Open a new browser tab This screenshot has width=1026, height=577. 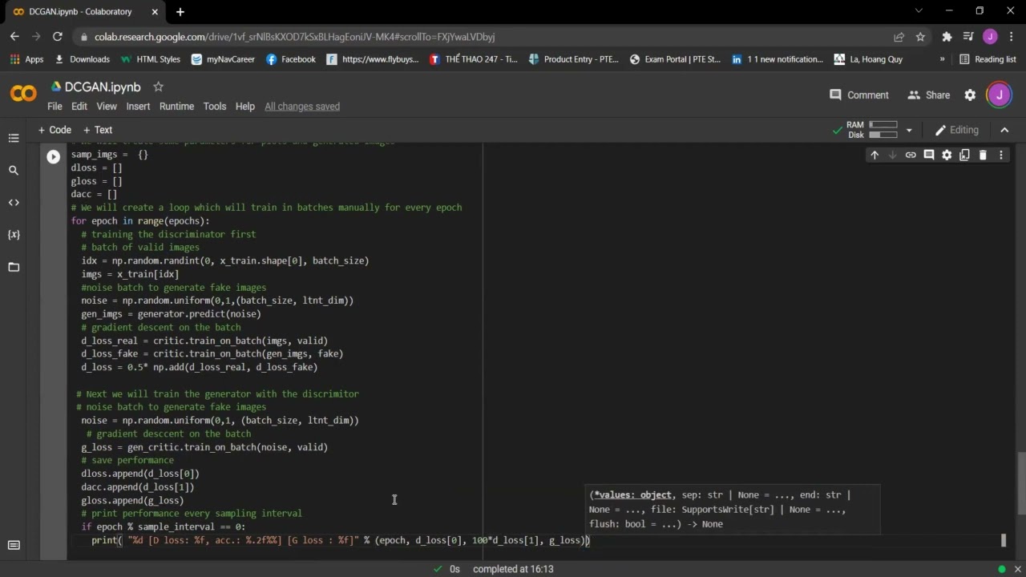click(180, 12)
